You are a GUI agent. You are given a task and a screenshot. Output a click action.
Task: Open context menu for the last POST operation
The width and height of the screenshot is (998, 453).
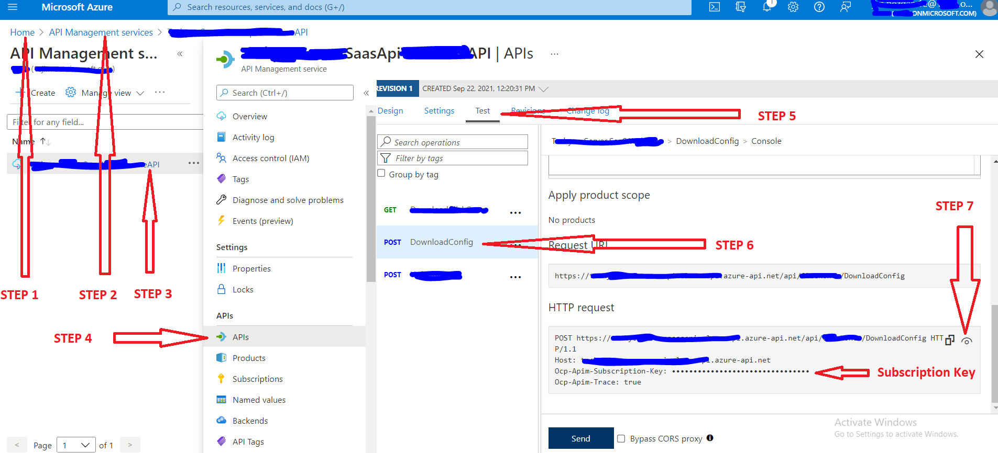(x=516, y=277)
